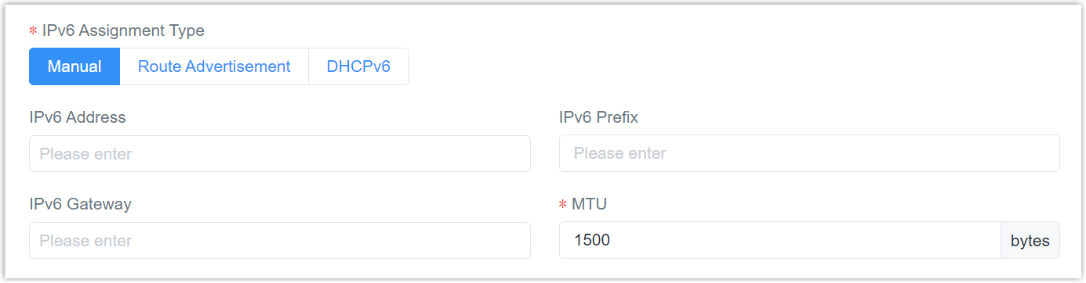Click the IPv6 Address field label

[x=78, y=117]
